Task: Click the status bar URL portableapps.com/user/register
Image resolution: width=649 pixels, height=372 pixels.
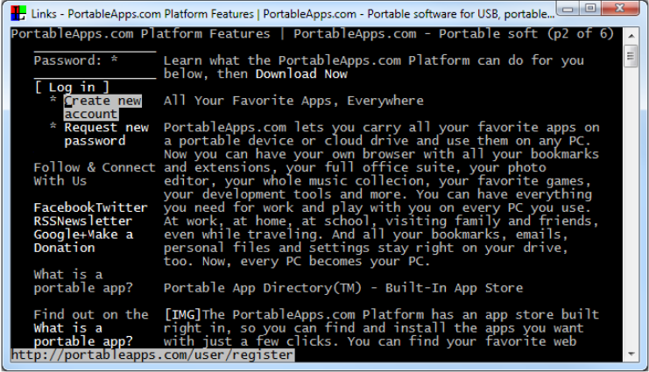Action: [152, 354]
